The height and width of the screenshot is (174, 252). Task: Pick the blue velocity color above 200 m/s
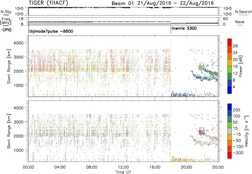click(x=230, y=107)
